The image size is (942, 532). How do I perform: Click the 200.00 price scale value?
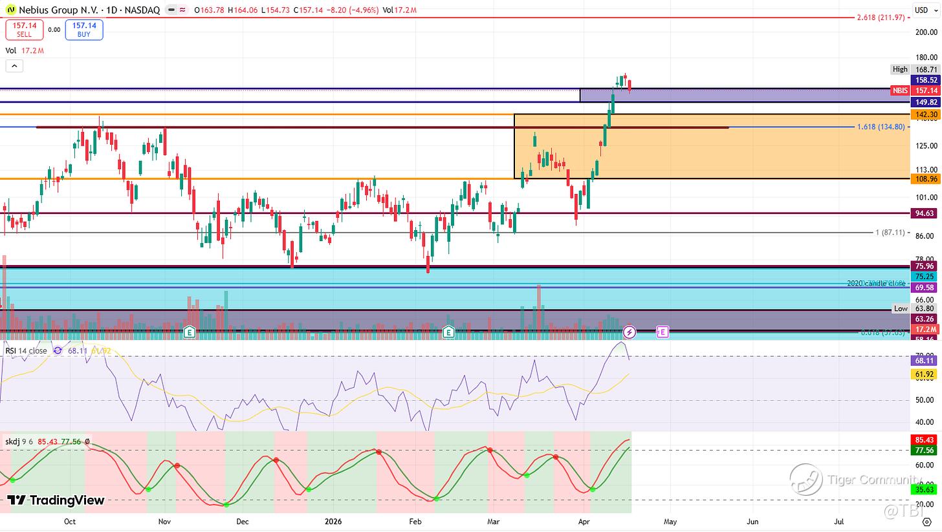pyautogui.click(x=925, y=32)
